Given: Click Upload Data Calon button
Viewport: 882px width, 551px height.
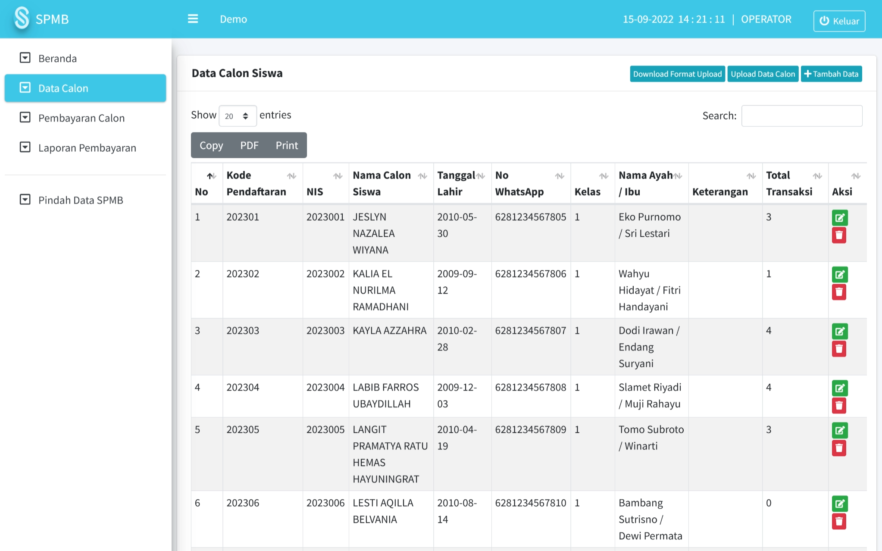Looking at the screenshot, I should pyautogui.click(x=763, y=74).
